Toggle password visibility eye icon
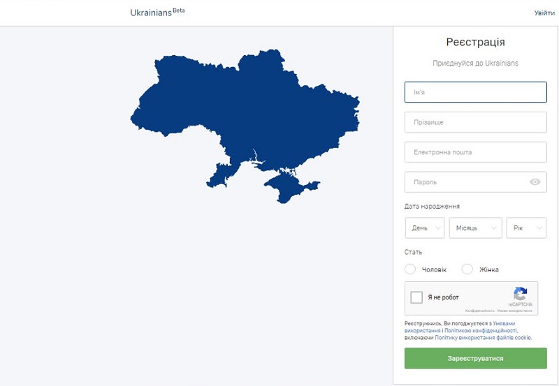Viewport: 559px width, 386px height. click(x=535, y=182)
